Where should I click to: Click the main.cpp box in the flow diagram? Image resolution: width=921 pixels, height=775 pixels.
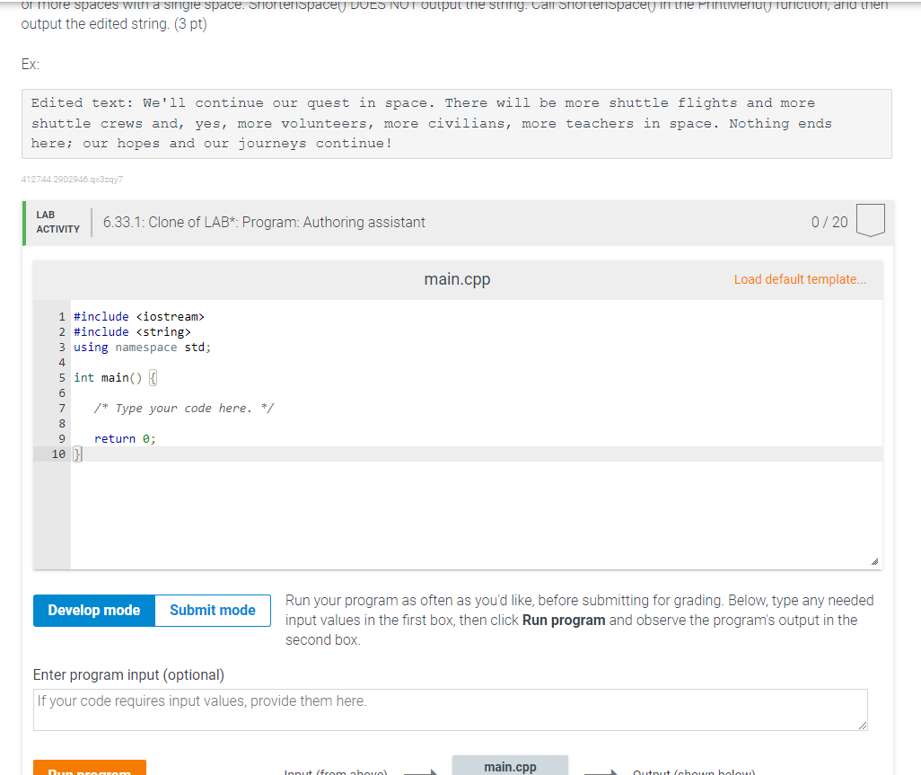tap(509, 766)
